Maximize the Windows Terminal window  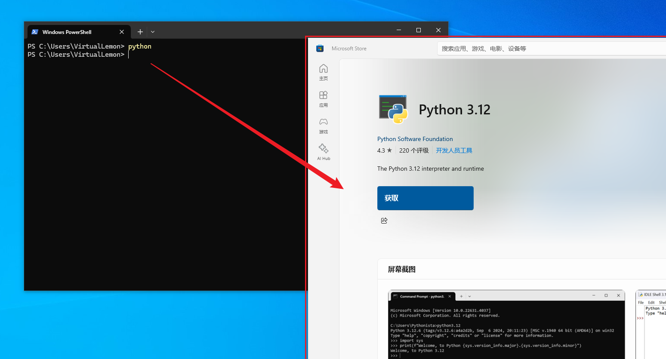click(x=419, y=30)
